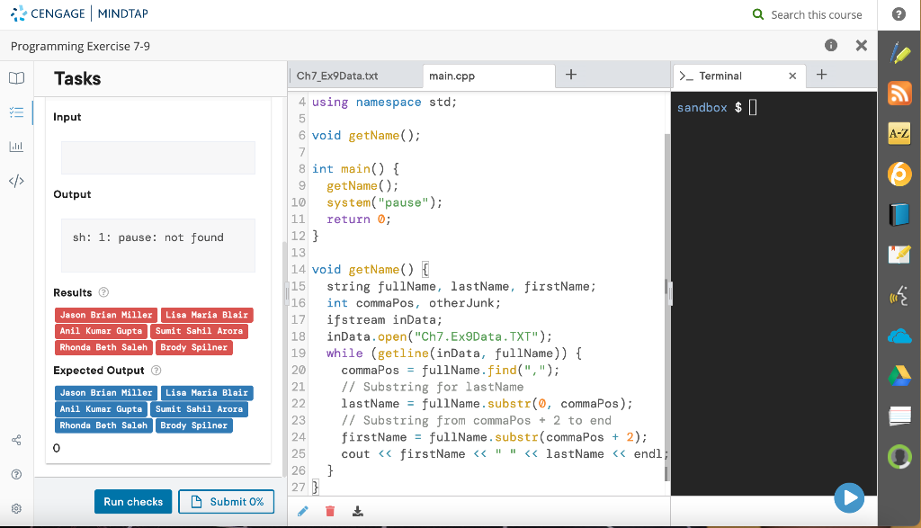Open the green circular profile icon

(899, 456)
